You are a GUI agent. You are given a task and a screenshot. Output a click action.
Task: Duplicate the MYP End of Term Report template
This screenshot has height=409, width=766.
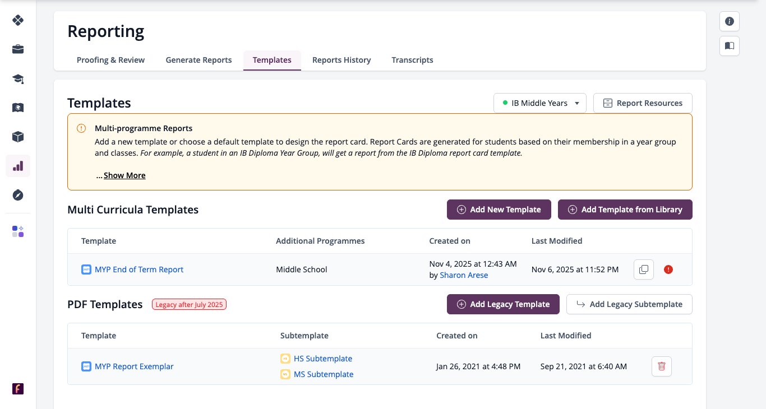644,269
